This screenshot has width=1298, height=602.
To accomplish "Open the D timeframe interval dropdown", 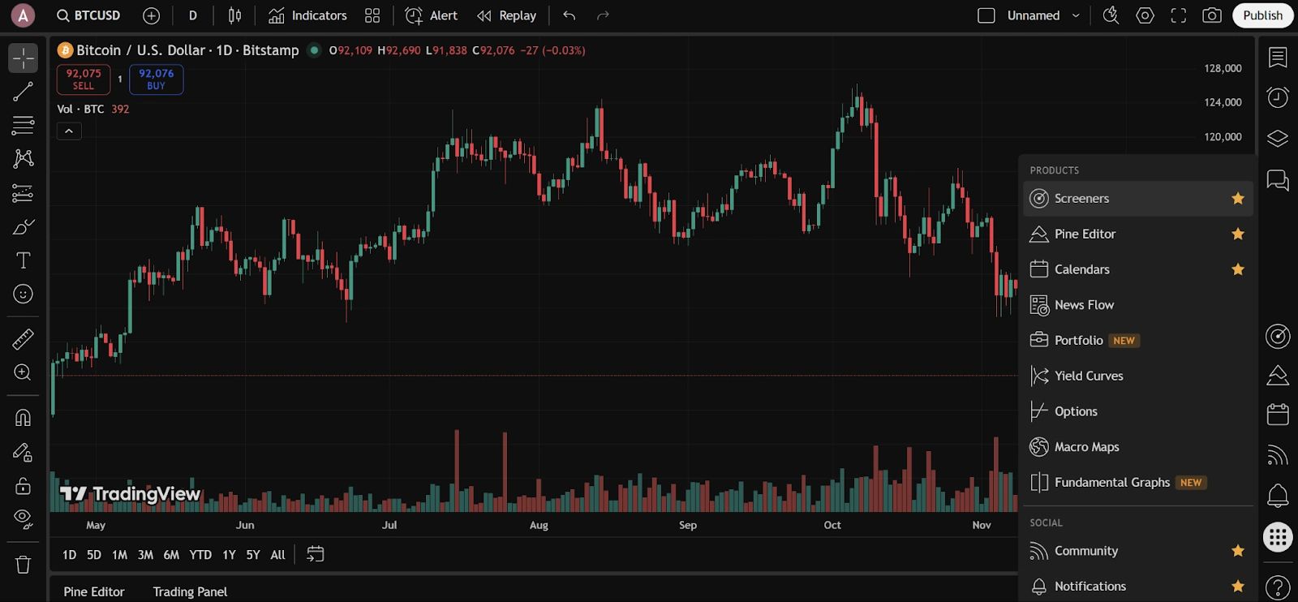I will pos(192,15).
